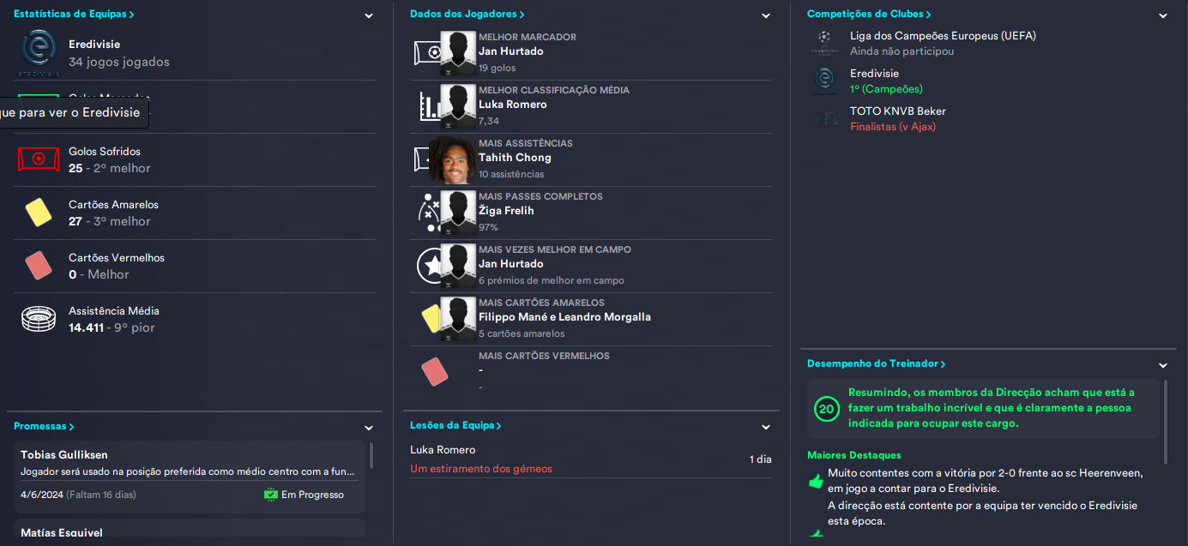Click the 10 assistências value
Screen dimensions: 1188x546
tap(511, 174)
